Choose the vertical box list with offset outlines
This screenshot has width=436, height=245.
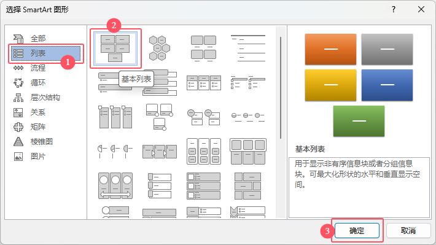coord(159,83)
